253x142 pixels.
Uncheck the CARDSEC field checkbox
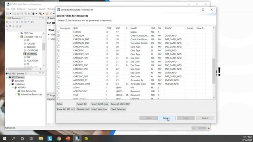59,73
